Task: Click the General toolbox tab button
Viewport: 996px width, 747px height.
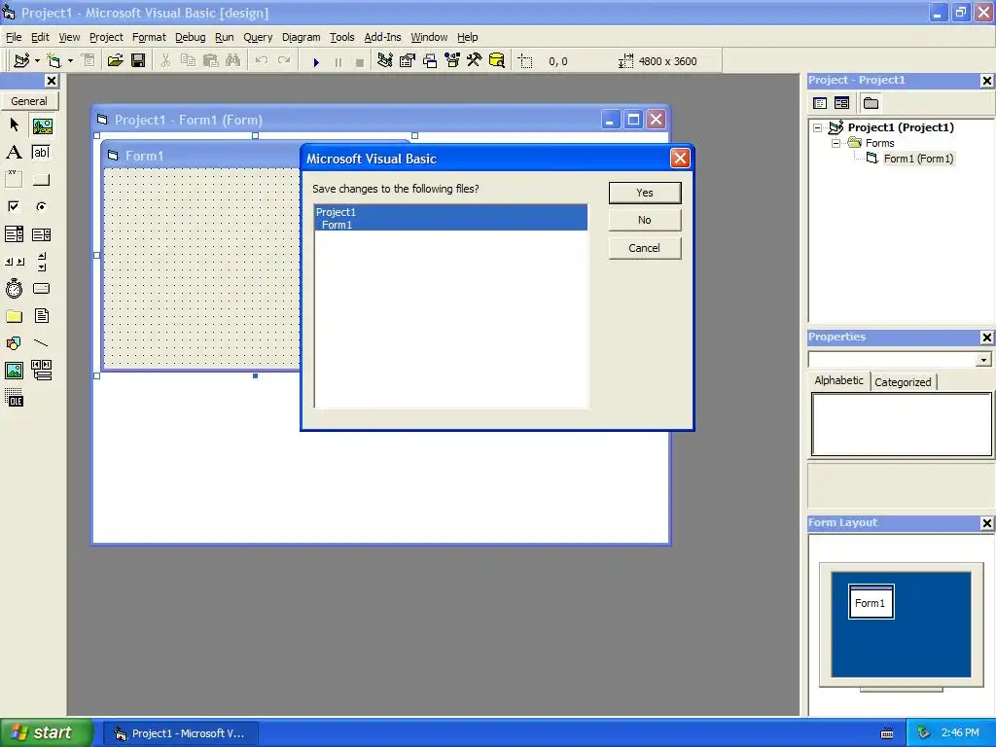Action: click(29, 101)
